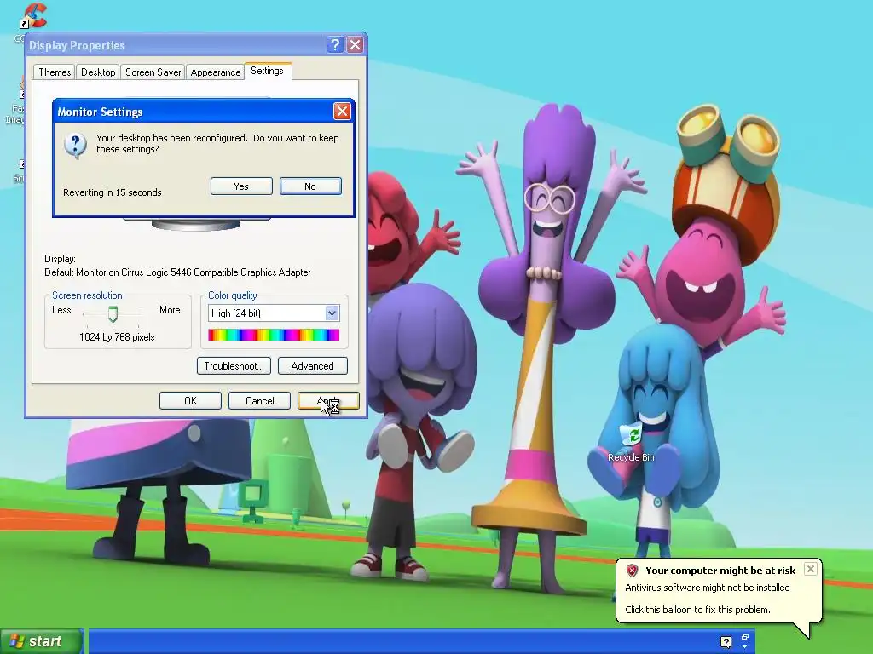Click the Screen resolution slider thumb
Viewport: 873px width, 654px height.
(113, 313)
